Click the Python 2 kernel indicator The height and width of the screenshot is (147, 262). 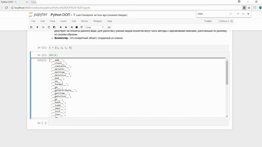(x=226, y=21)
